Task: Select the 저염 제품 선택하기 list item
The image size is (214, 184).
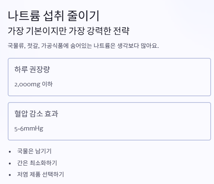Action: [x=41, y=174]
